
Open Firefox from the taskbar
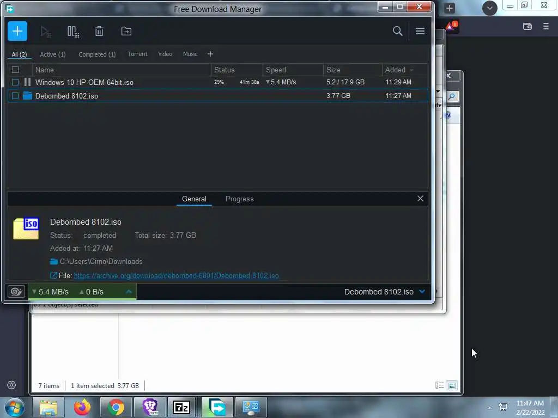[82, 407]
